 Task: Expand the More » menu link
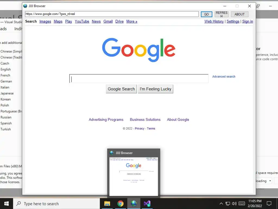tap(132, 21)
